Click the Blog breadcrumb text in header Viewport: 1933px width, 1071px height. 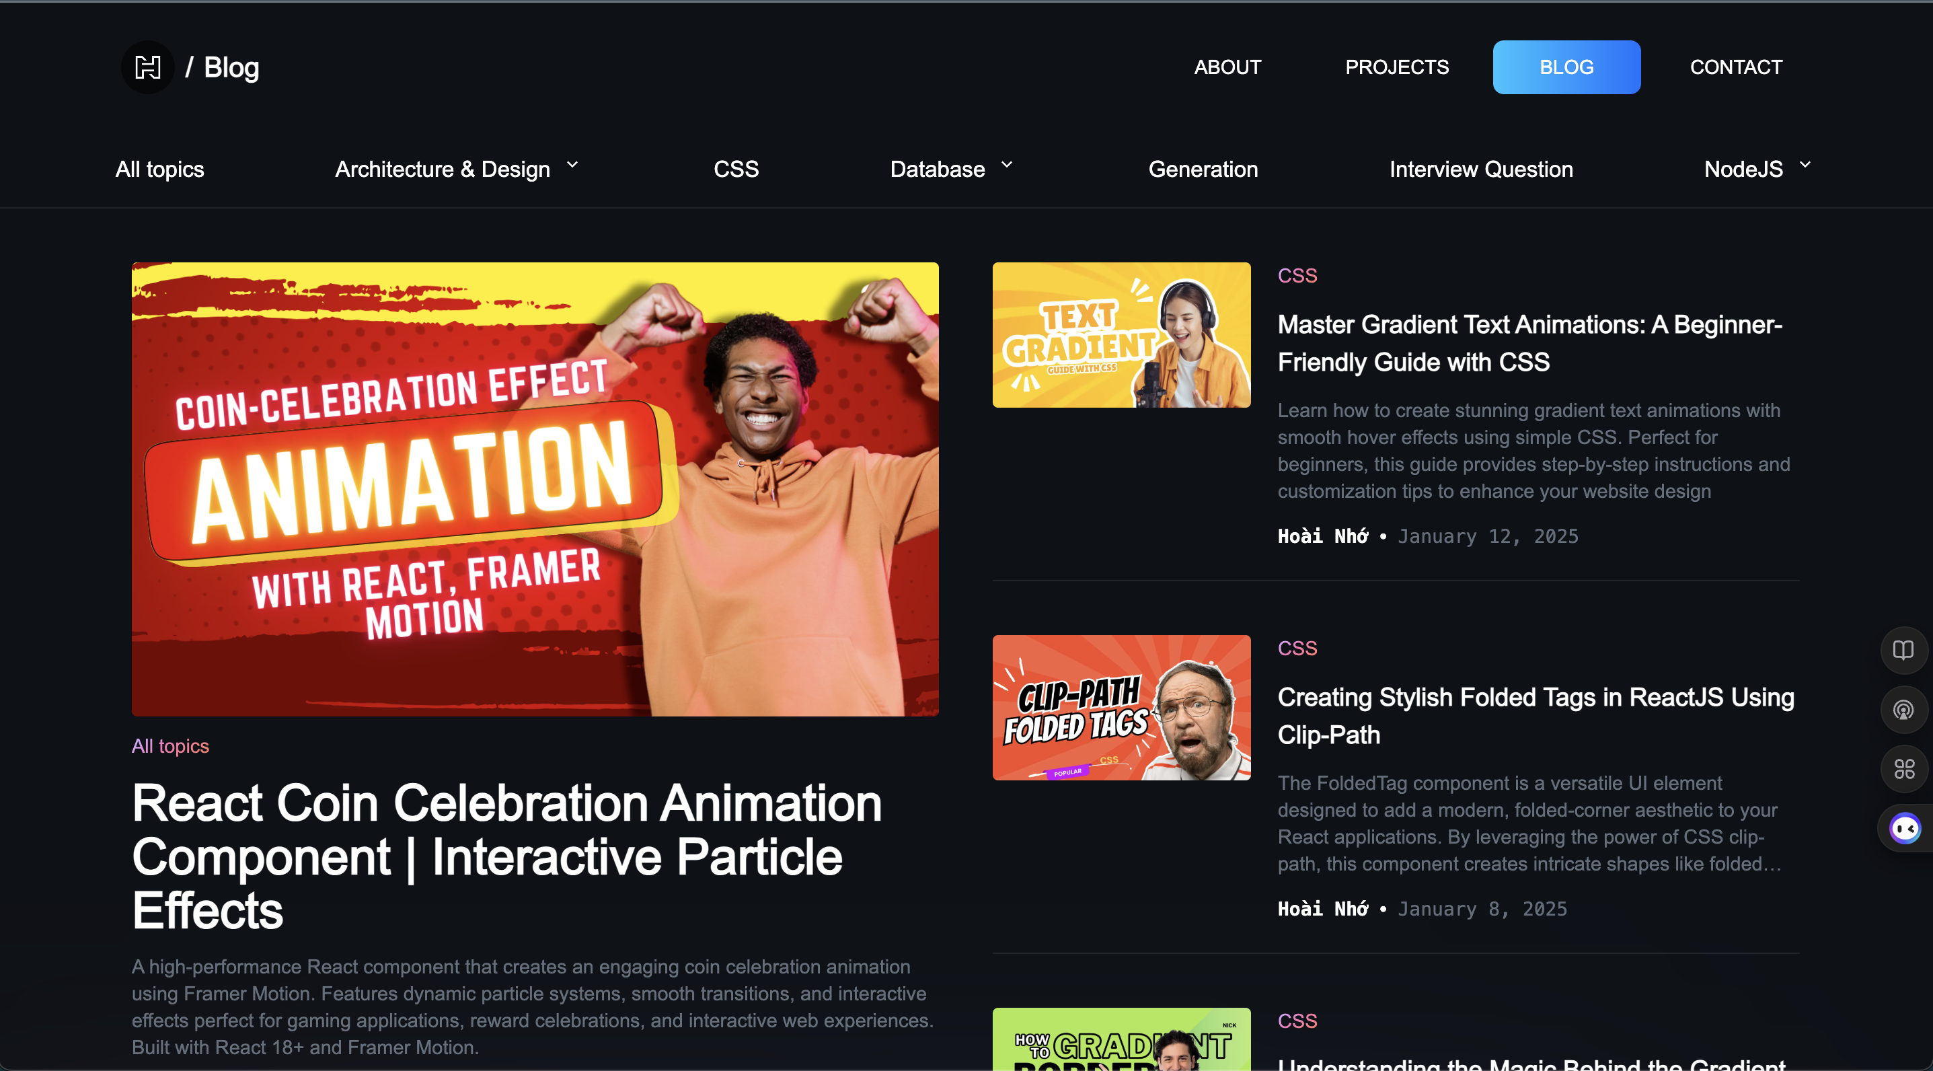(232, 67)
